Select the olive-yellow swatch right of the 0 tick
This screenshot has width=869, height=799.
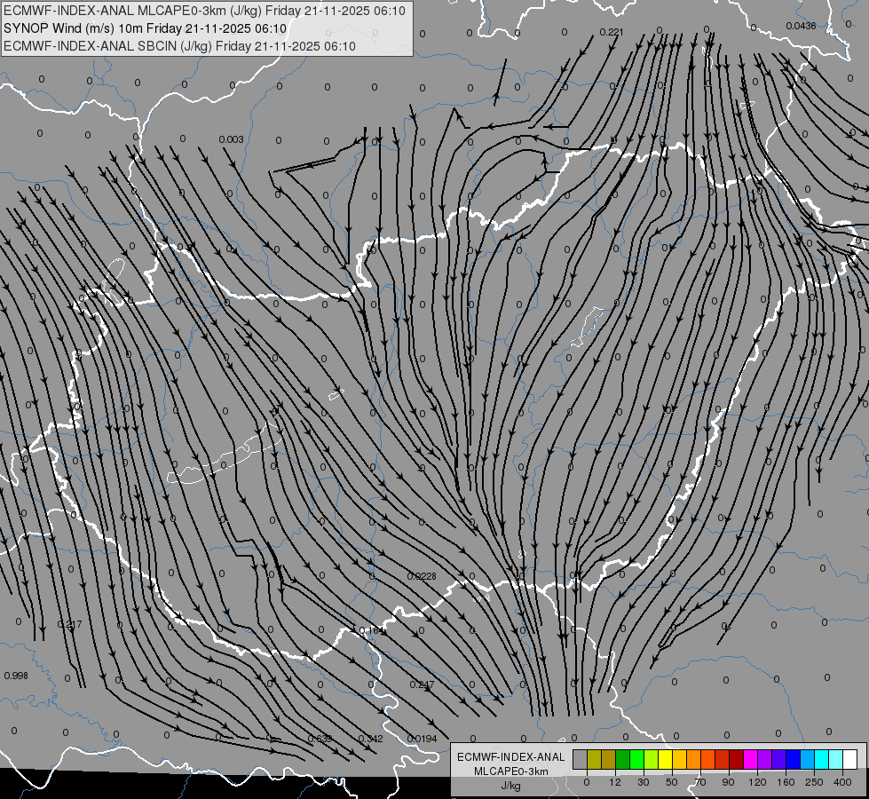pos(595,759)
